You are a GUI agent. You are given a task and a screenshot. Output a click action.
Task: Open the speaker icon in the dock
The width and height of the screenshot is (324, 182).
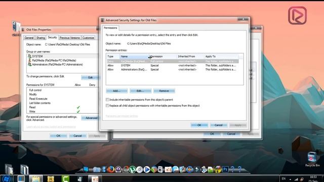coord(160,169)
